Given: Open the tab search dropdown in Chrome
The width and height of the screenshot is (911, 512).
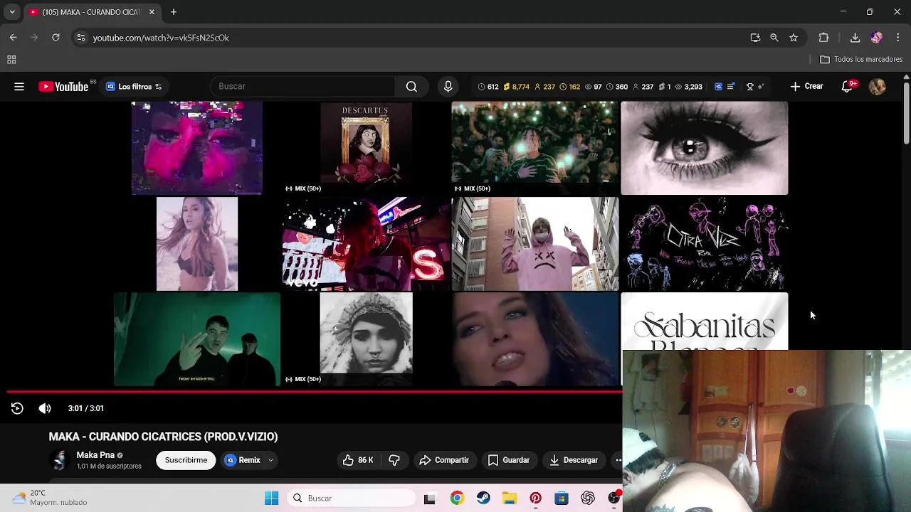Looking at the screenshot, I should point(12,12).
